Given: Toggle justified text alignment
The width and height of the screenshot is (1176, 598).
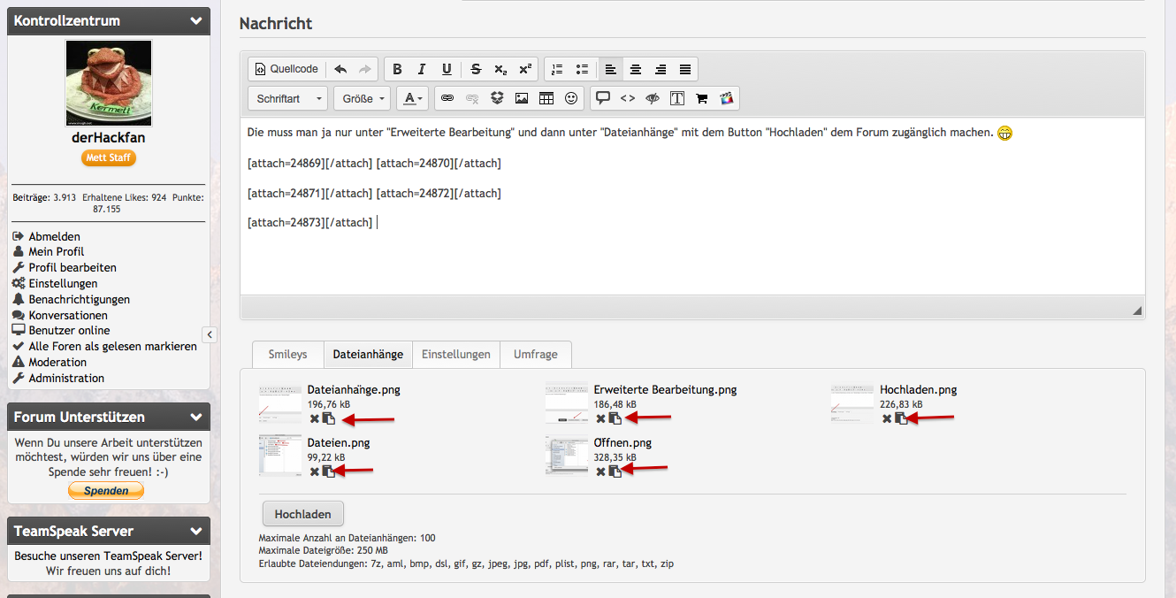Looking at the screenshot, I should click(x=684, y=69).
